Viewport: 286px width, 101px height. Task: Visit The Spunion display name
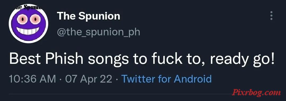88,16
